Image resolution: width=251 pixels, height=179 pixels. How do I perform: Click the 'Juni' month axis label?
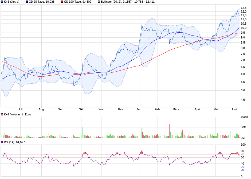click(234, 109)
